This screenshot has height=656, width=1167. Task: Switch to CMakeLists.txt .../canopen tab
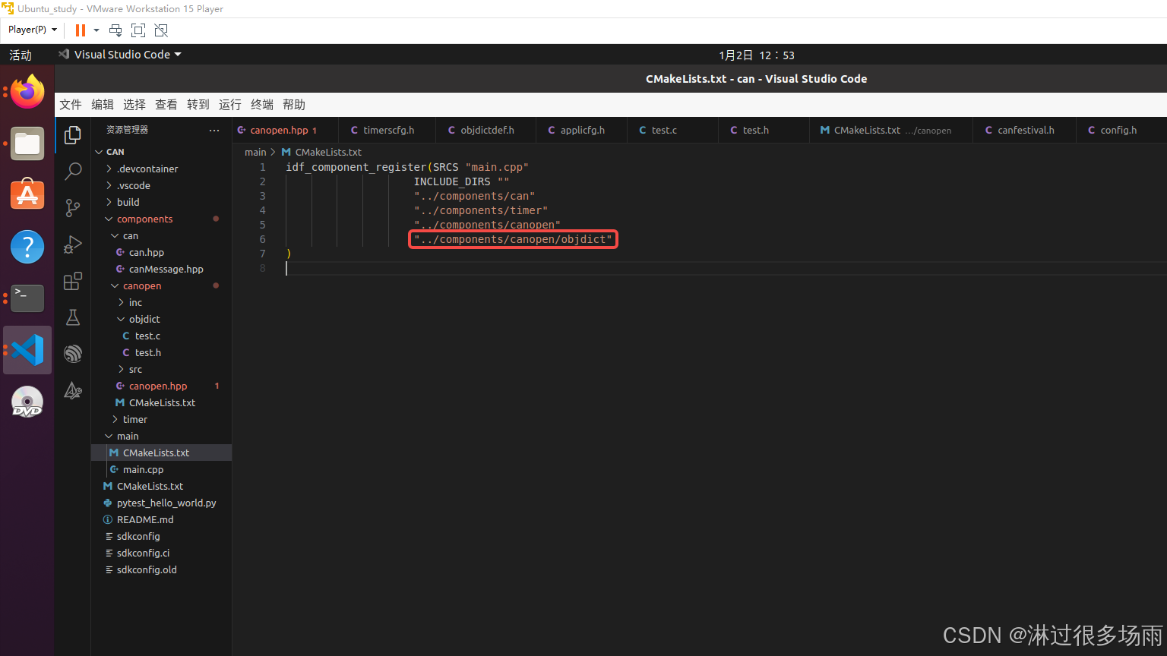coord(891,131)
